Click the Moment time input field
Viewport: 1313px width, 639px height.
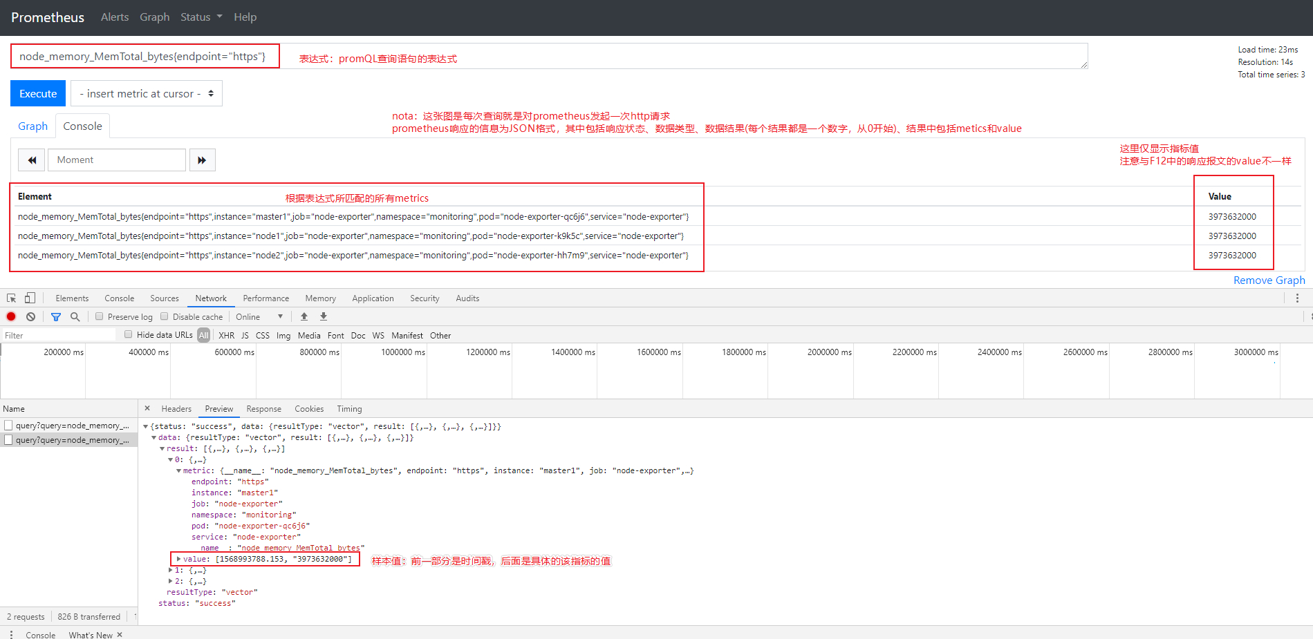117,160
